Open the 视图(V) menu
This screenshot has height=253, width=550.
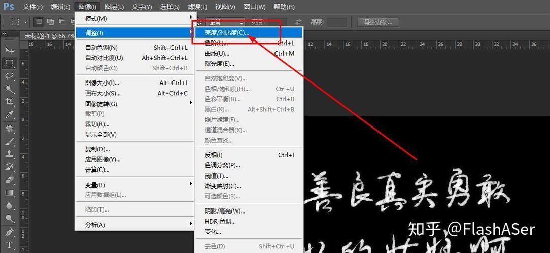coord(225,7)
